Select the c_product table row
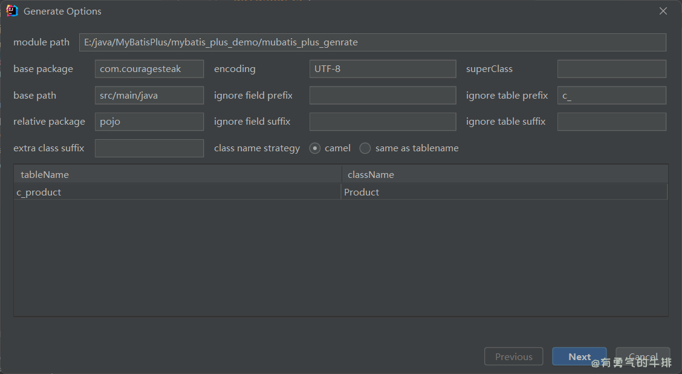Image resolution: width=682 pixels, height=374 pixels. pyautogui.click(x=177, y=192)
